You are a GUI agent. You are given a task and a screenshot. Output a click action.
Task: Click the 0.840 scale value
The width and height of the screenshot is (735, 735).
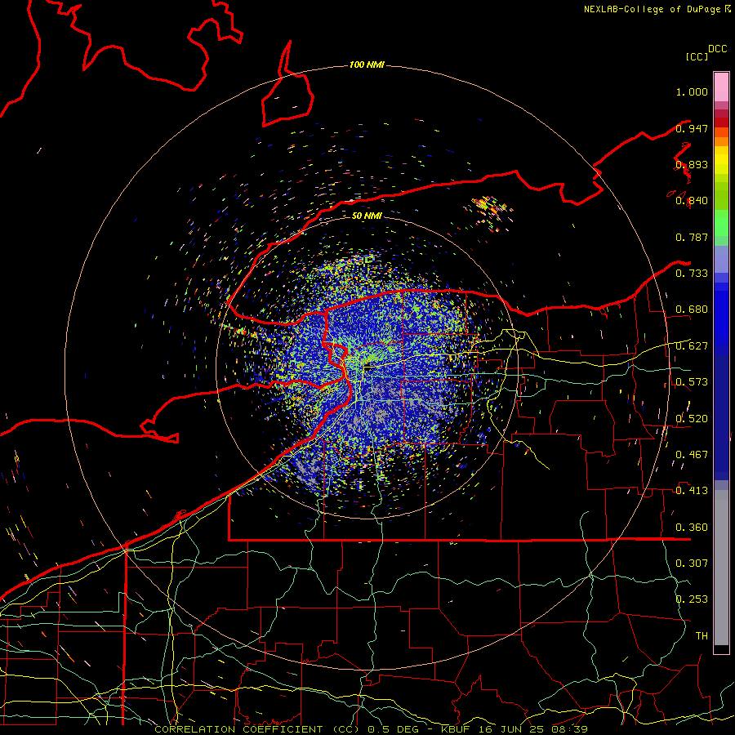click(692, 201)
